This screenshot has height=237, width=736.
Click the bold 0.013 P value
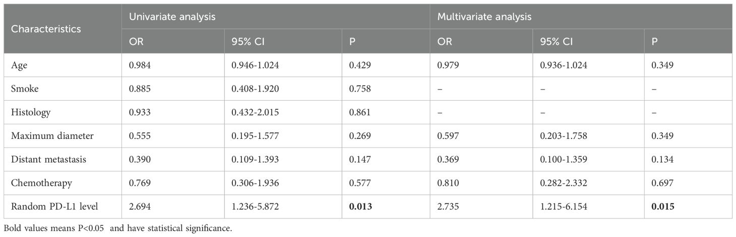pyautogui.click(x=360, y=207)
